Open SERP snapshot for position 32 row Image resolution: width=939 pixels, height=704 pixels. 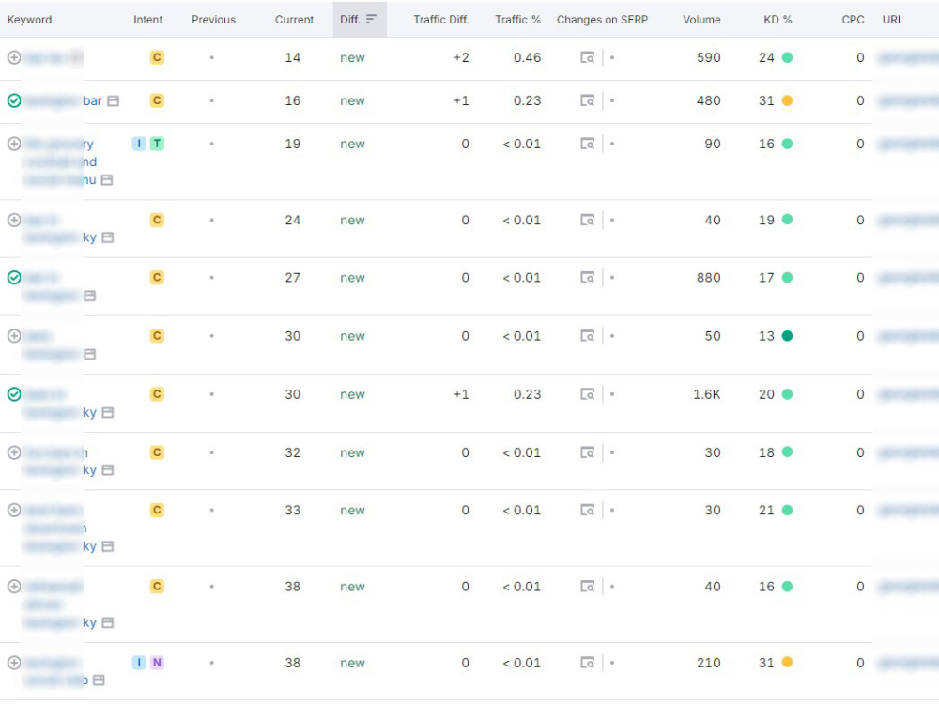point(588,452)
